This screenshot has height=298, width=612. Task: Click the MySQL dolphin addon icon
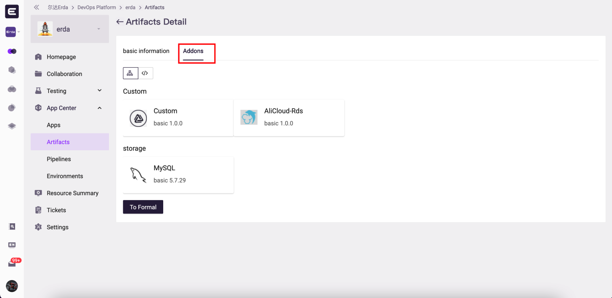(138, 175)
